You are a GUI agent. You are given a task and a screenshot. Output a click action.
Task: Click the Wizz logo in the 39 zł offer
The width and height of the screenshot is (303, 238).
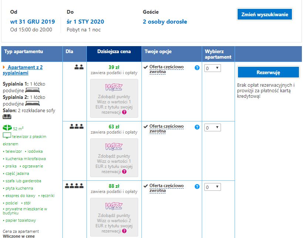click(114, 87)
